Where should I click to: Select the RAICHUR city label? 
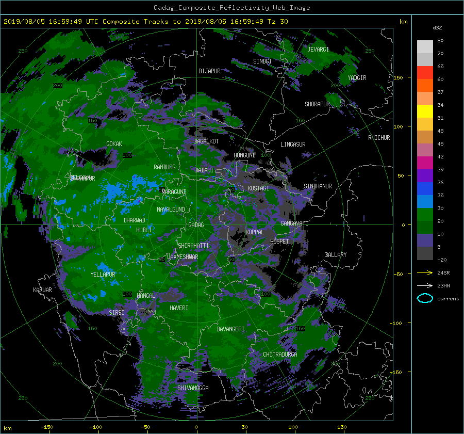coord(379,138)
